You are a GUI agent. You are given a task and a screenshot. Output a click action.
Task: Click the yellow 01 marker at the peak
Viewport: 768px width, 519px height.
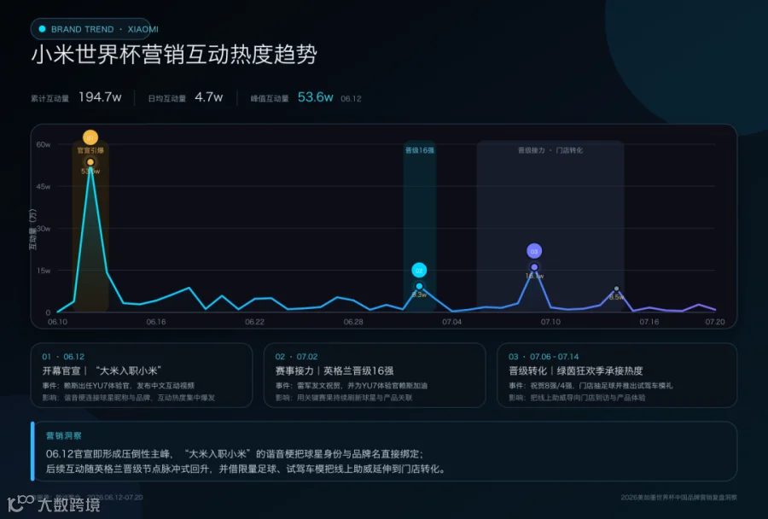(90, 137)
